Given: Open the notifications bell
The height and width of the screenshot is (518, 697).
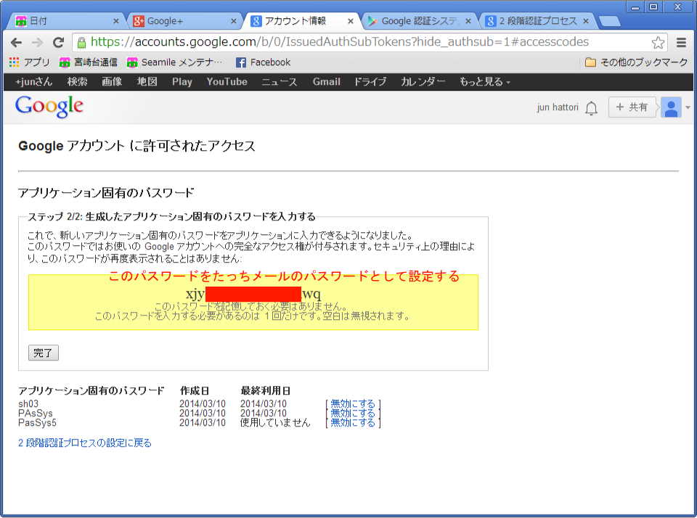Looking at the screenshot, I should tap(591, 107).
